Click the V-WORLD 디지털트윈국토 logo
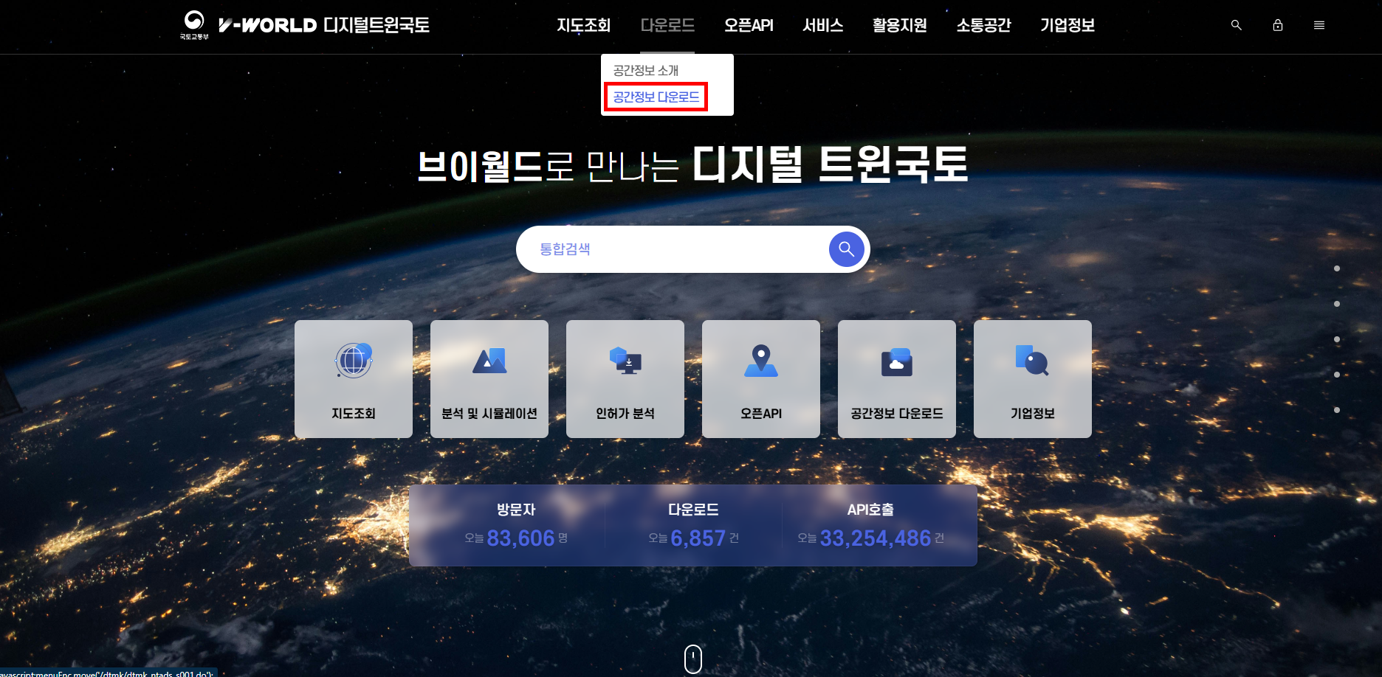1382x677 pixels. point(323,25)
